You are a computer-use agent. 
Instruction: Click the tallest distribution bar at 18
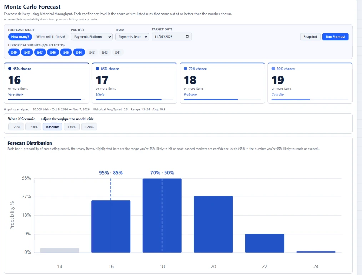[x=162, y=215]
